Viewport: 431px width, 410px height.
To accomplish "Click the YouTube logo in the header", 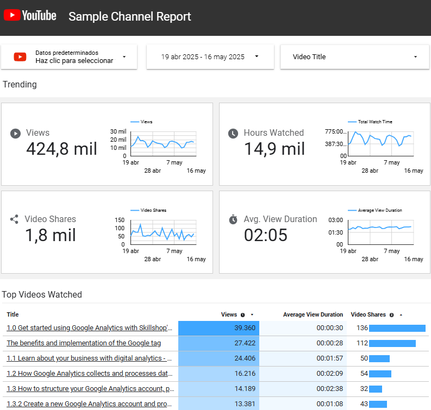I will 30,15.
